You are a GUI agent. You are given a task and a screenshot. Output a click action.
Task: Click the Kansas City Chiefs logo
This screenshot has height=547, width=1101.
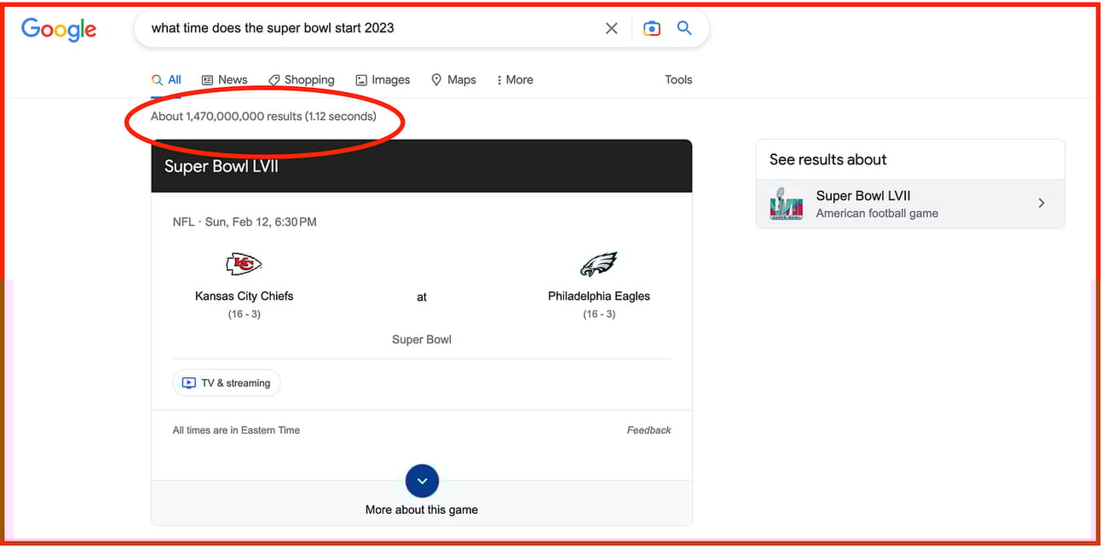click(244, 264)
